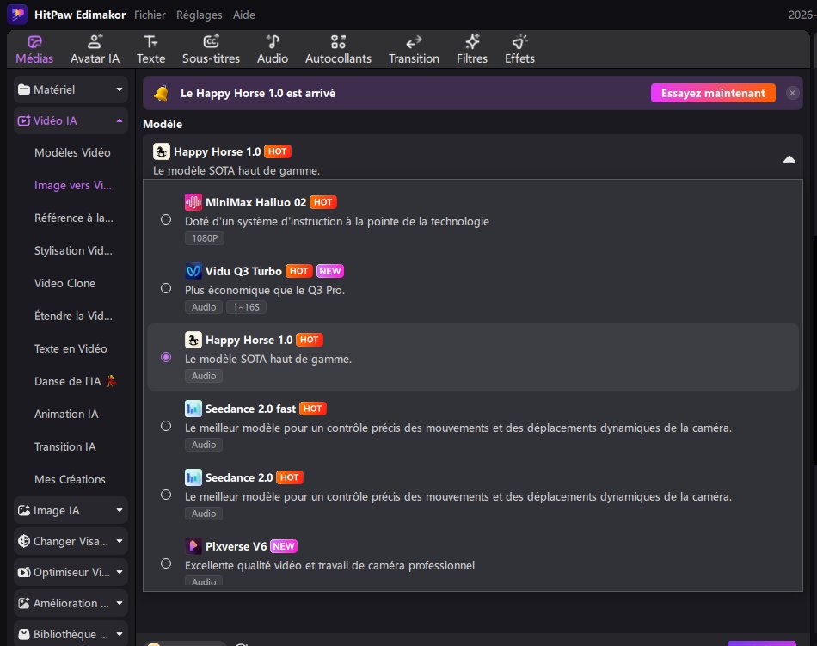Open the Avatar IA tab
This screenshot has width=817, height=646.
click(95, 50)
